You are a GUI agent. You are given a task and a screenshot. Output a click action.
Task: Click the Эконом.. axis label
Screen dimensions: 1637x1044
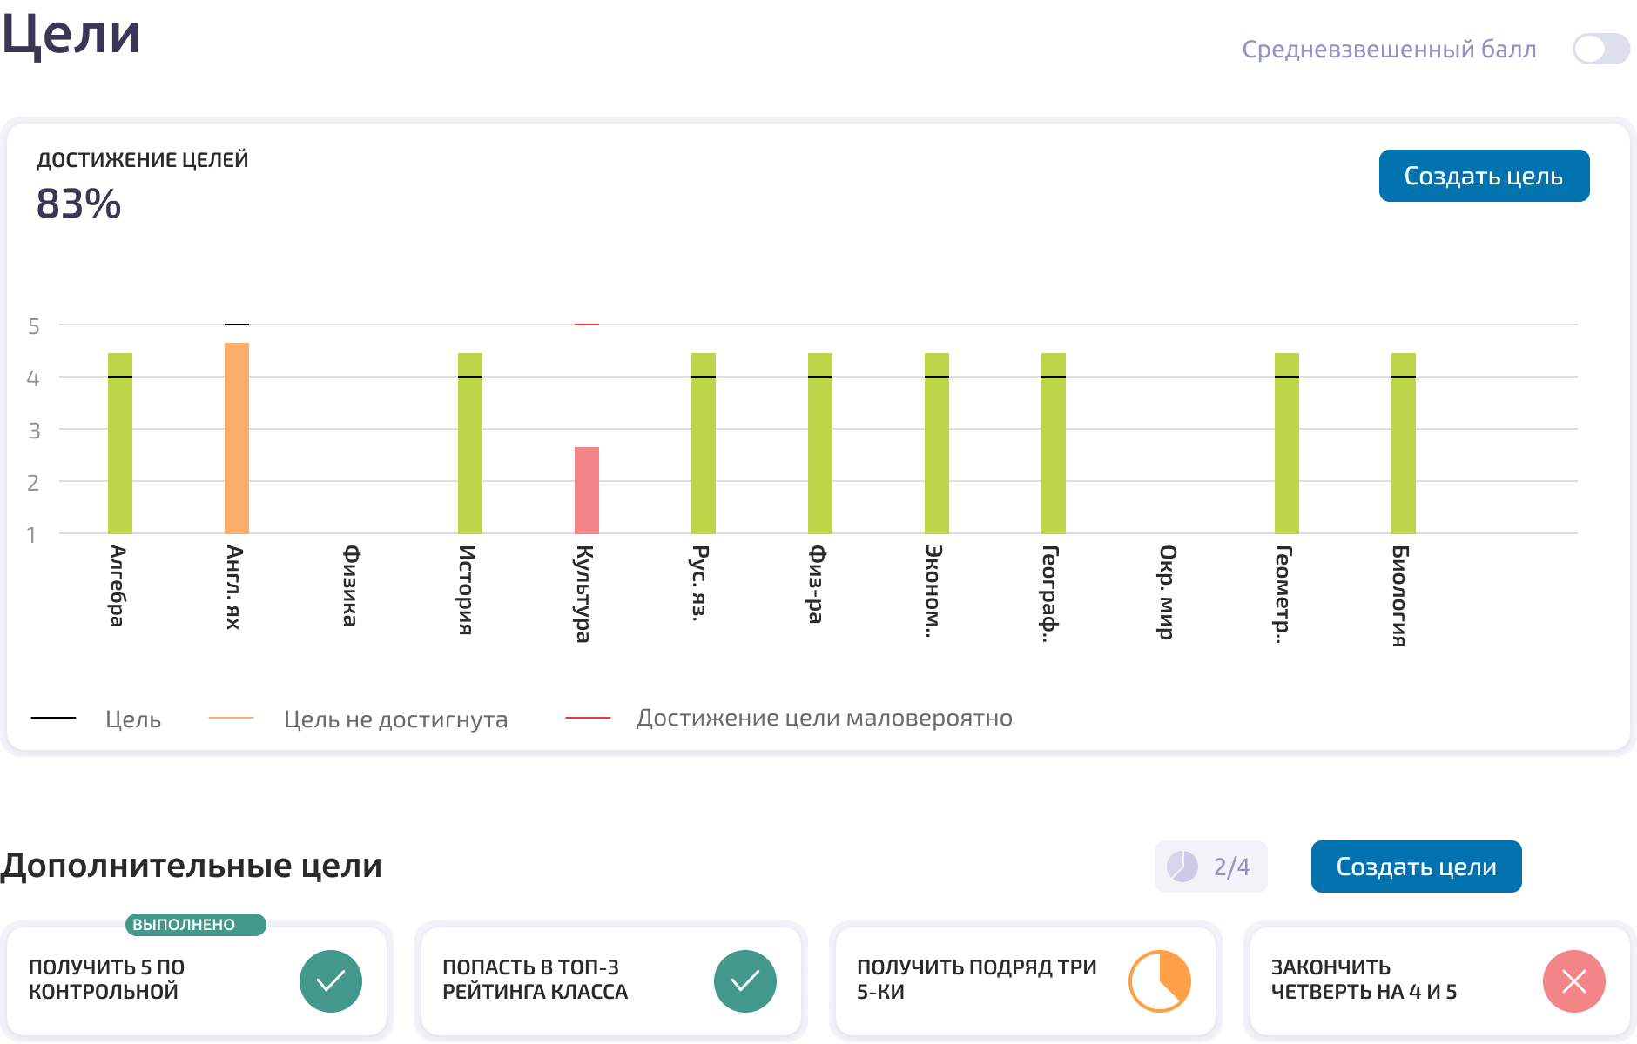933,592
